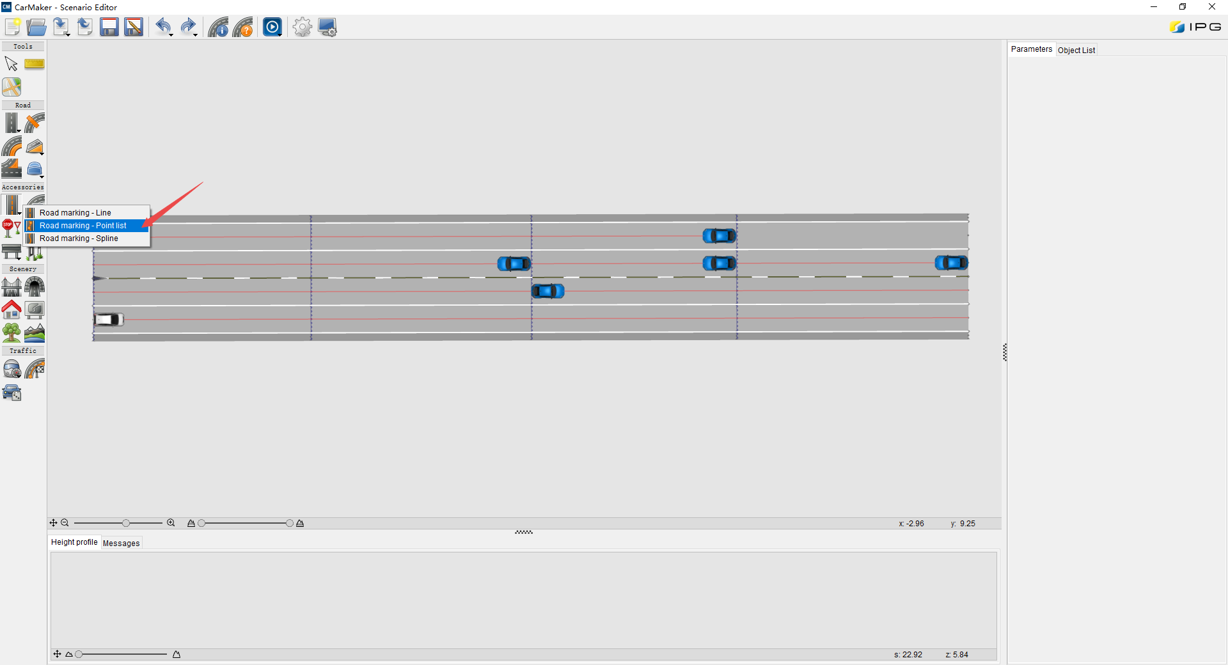Switch to the Object List tab
Viewport: 1228px width, 665px height.
coord(1076,50)
